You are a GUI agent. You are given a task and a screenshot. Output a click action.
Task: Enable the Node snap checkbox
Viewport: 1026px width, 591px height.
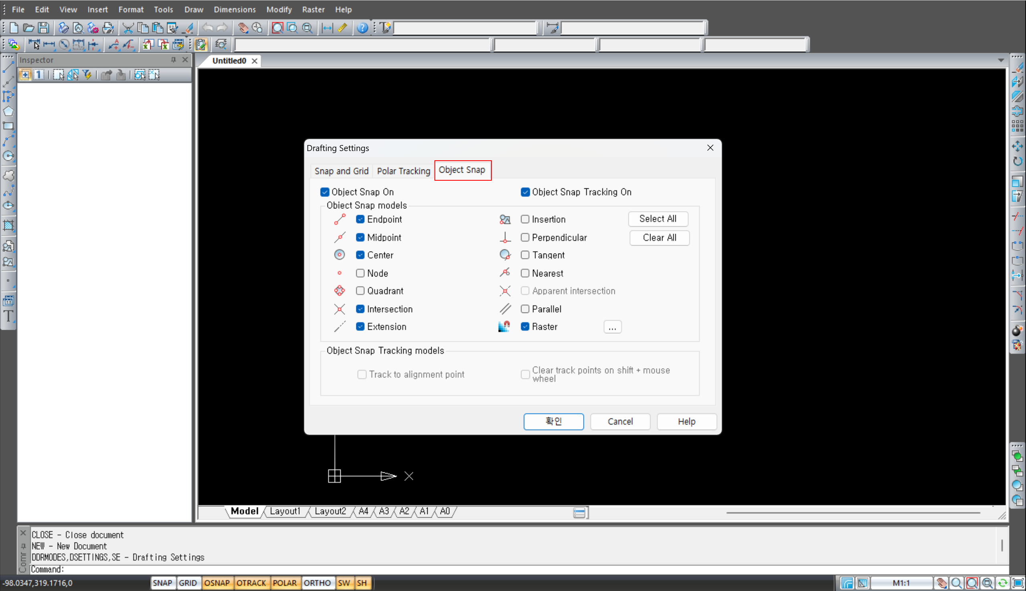(x=360, y=273)
